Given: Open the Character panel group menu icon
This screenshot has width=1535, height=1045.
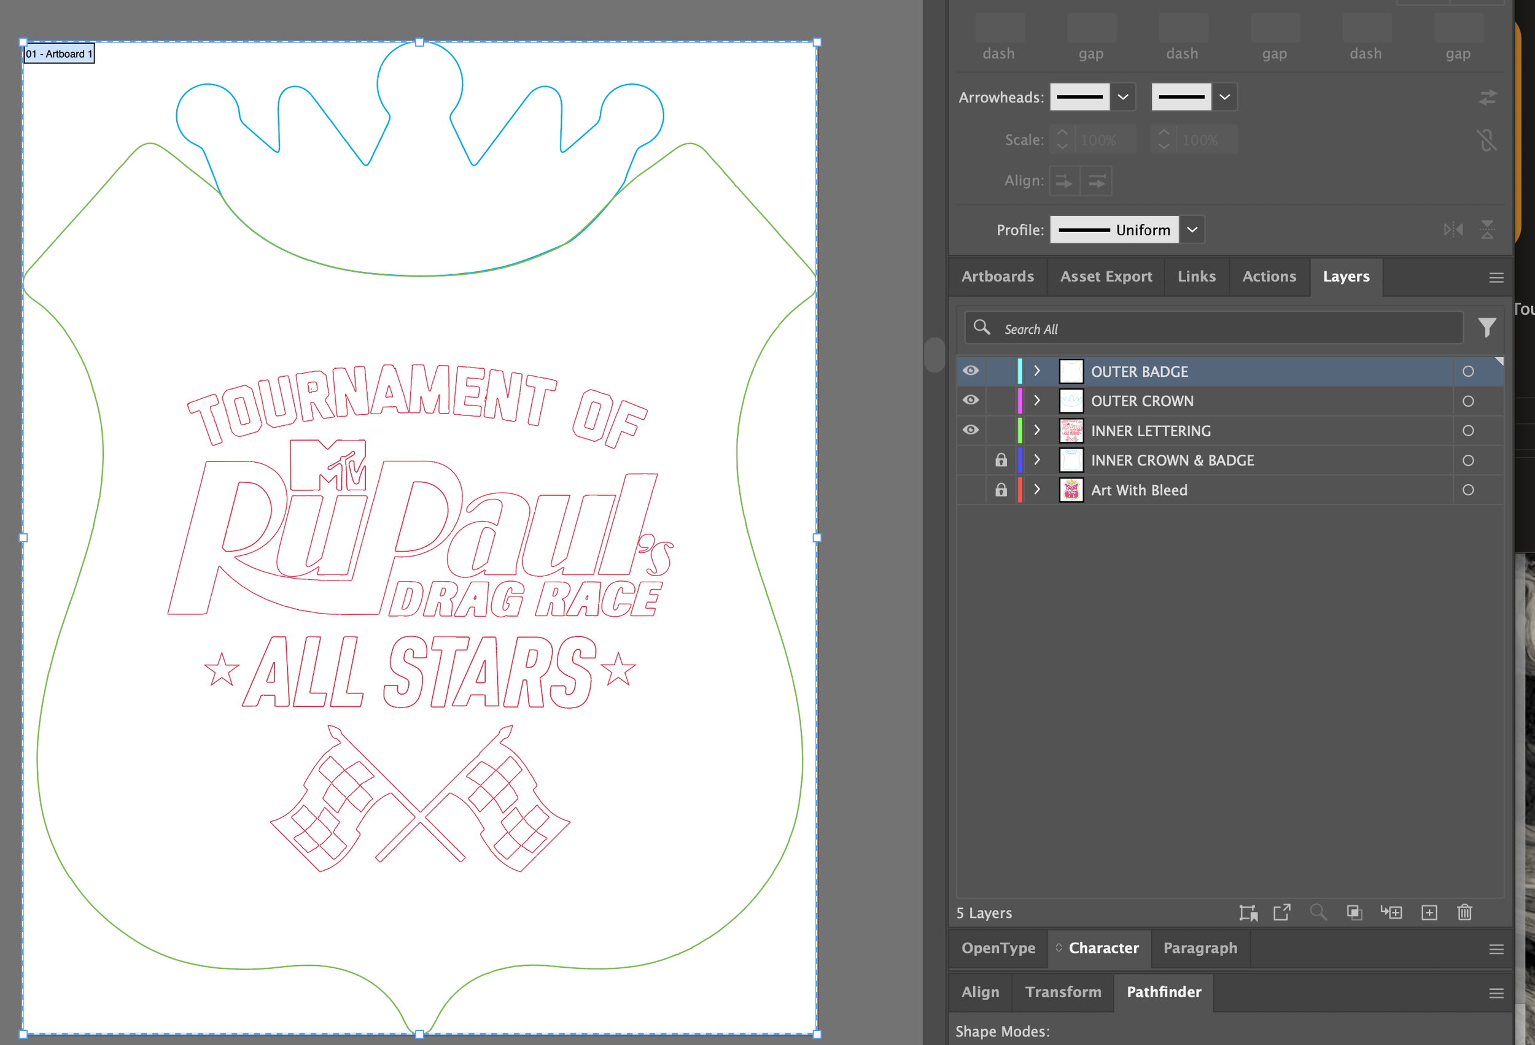Looking at the screenshot, I should 1497,949.
